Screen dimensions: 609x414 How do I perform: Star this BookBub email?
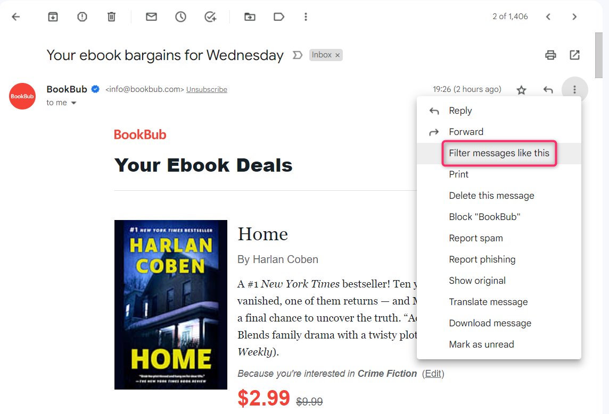coord(521,89)
